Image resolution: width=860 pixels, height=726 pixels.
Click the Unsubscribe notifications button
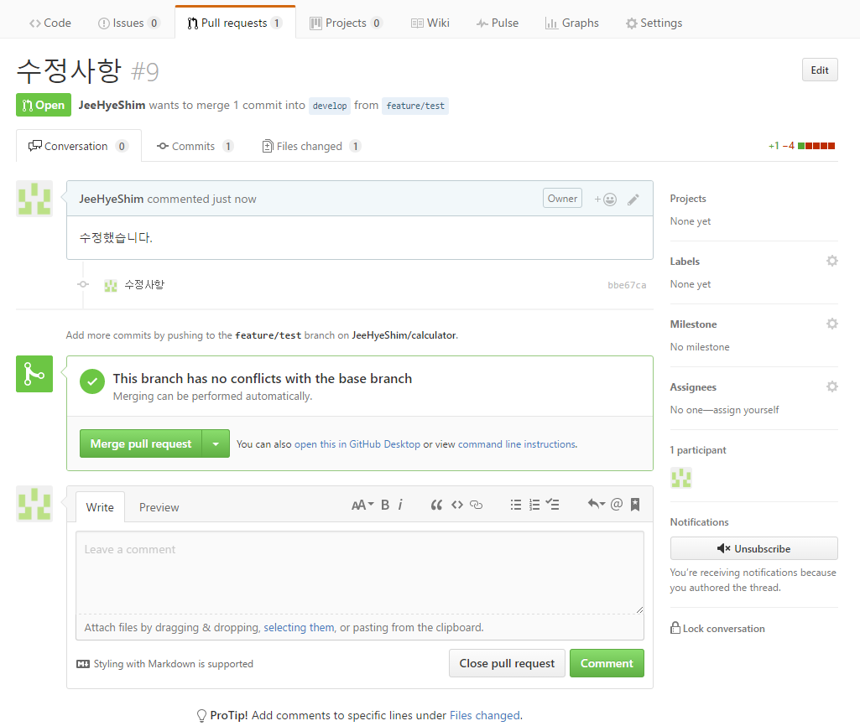(753, 548)
